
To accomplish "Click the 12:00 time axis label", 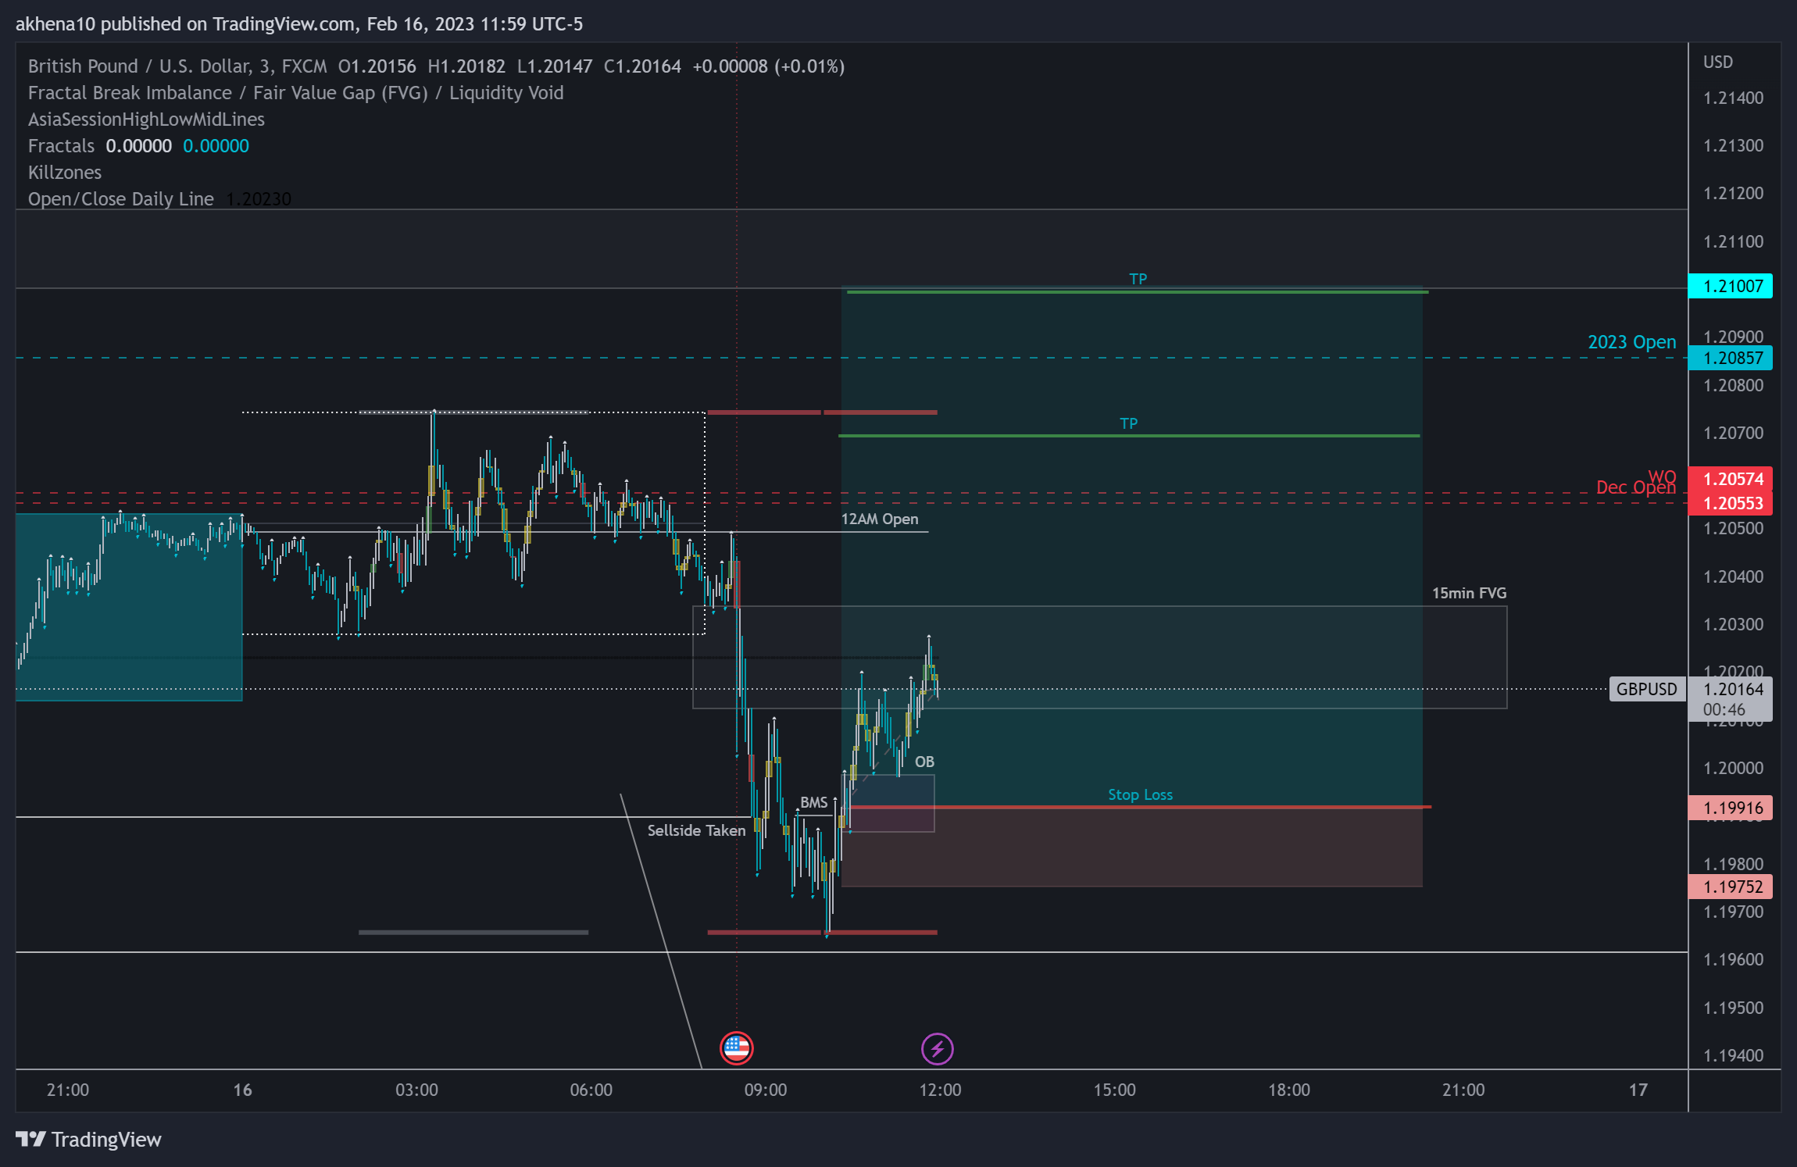I will click(940, 1090).
